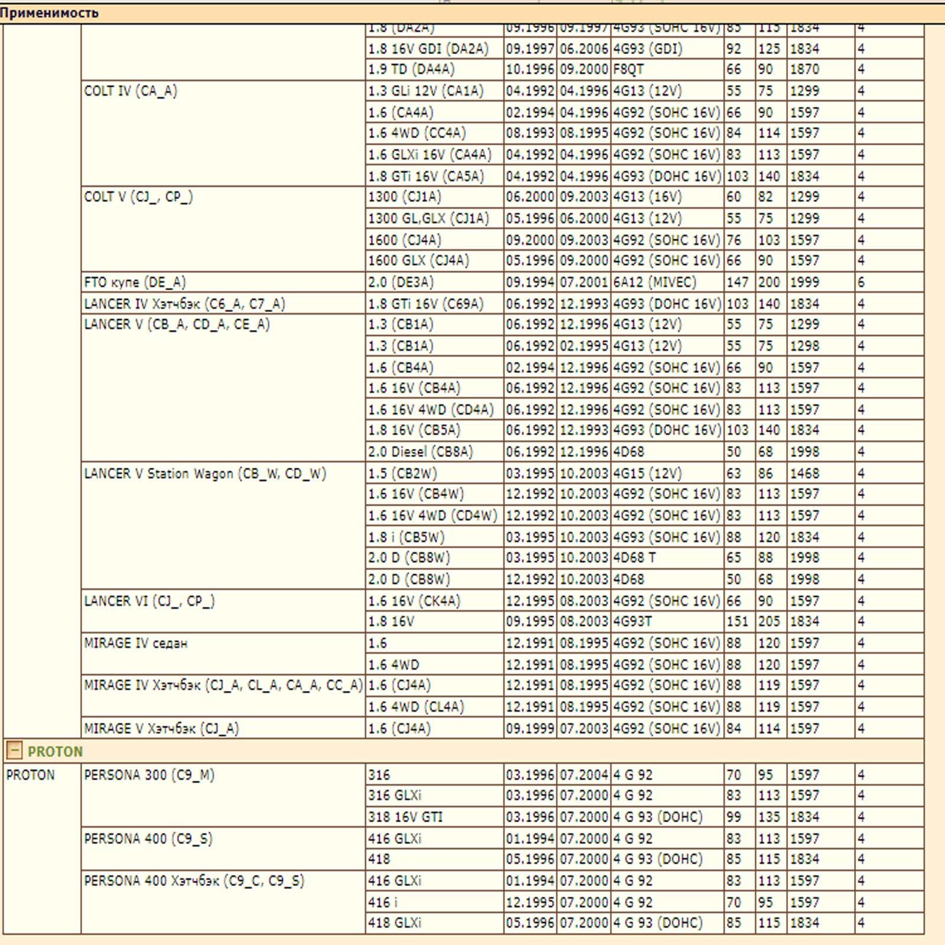Viewport: 945px width, 945px height.
Task: Select the F8QT engine cell
Action: (x=667, y=70)
